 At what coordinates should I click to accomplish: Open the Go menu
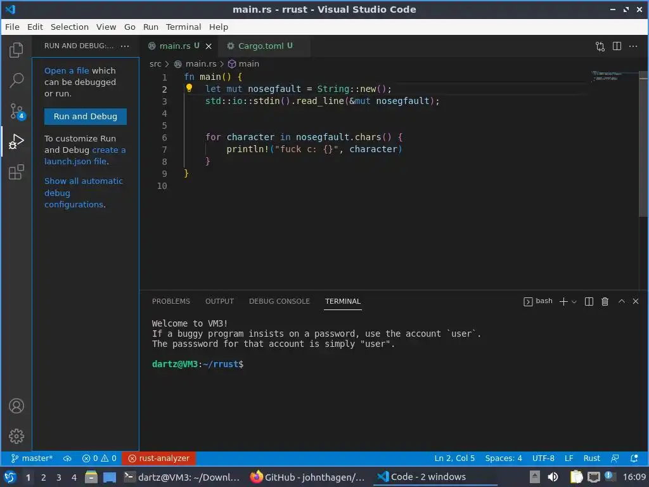tap(129, 27)
